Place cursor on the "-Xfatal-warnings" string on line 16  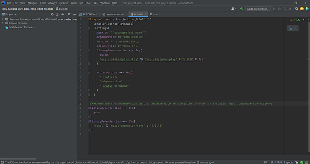coord(114,86)
